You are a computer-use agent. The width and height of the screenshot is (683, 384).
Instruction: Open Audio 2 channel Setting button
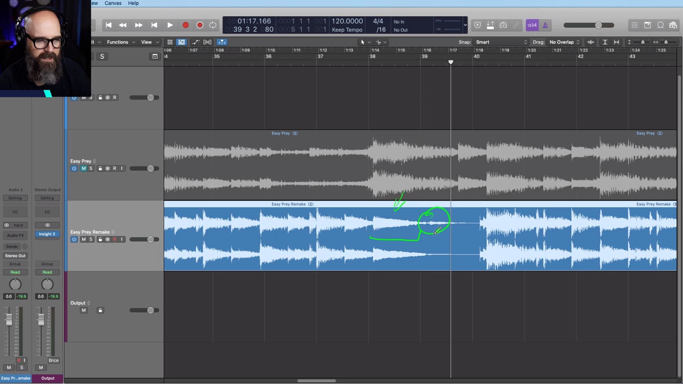point(15,198)
